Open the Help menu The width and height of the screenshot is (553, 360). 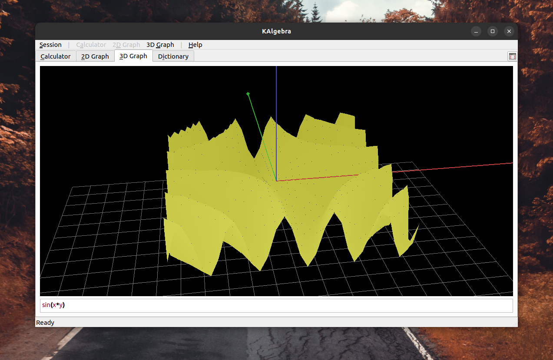coord(195,45)
